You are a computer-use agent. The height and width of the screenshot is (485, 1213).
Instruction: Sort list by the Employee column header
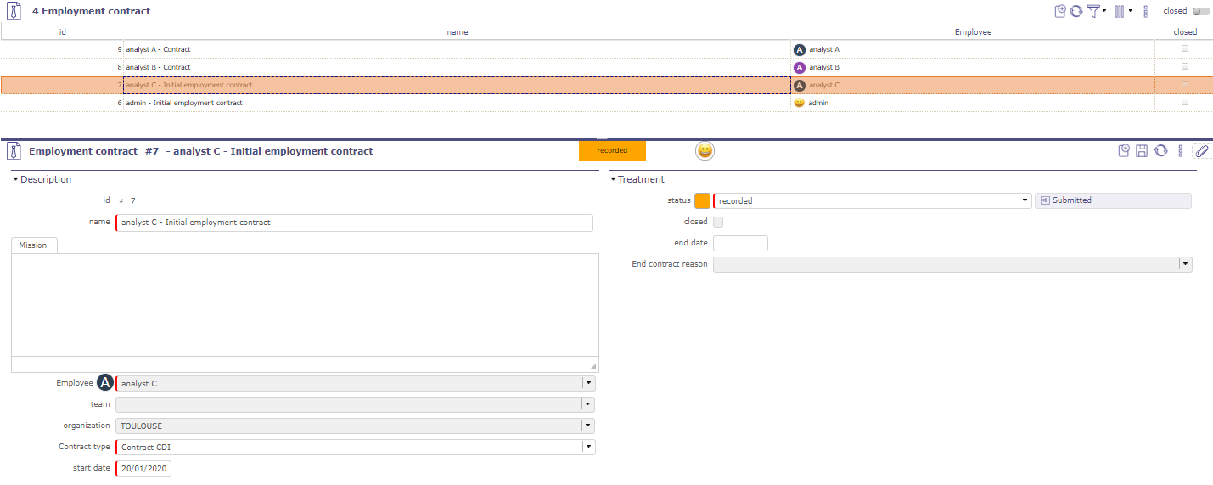click(973, 32)
